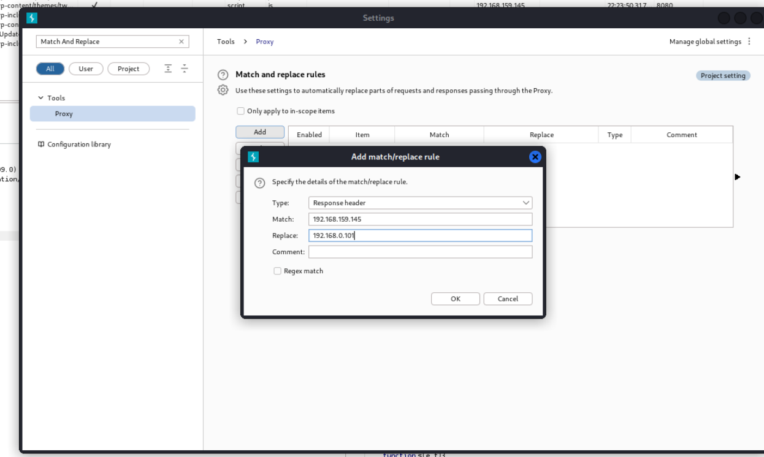Open Configuration library

[79, 145]
